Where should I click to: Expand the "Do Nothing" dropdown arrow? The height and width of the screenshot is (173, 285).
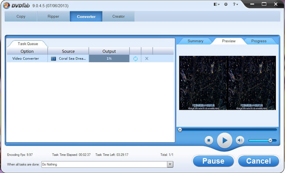tap(170, 165)
